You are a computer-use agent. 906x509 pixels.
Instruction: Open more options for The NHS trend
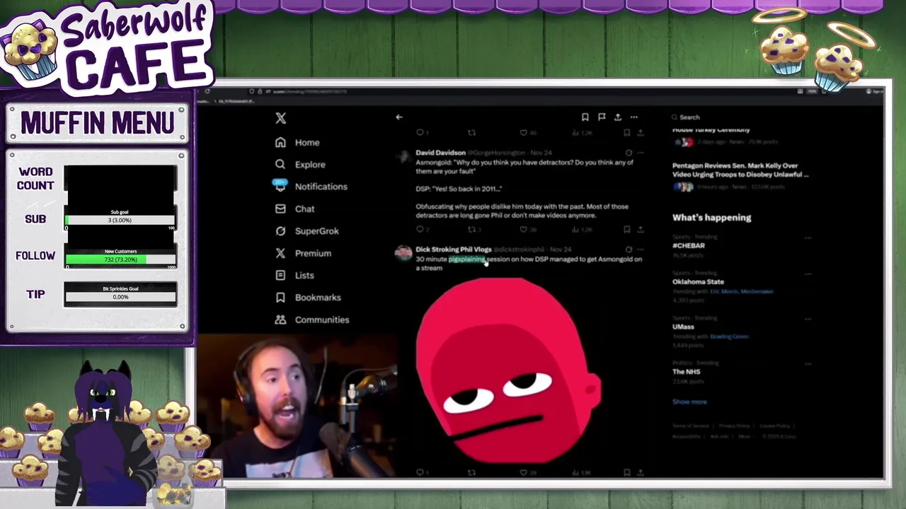click(808, 363)
